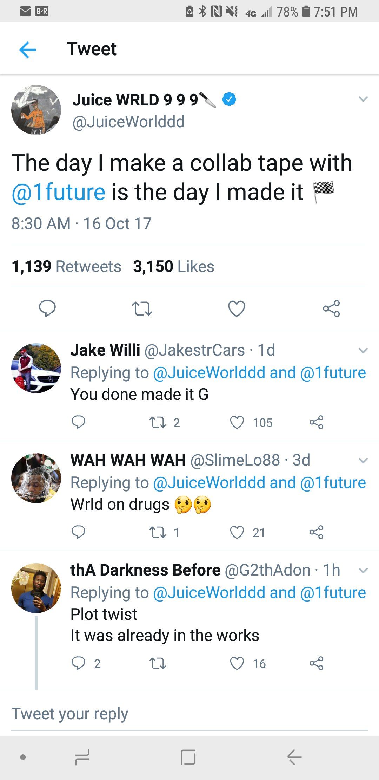View the Tweet screen title
This screenshot has height=780, width=379.
[x=92, y=49]
